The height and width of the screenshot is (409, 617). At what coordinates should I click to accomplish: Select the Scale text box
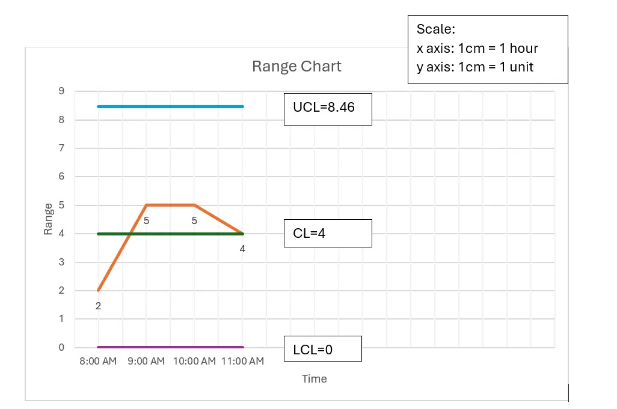pos(487,49)
